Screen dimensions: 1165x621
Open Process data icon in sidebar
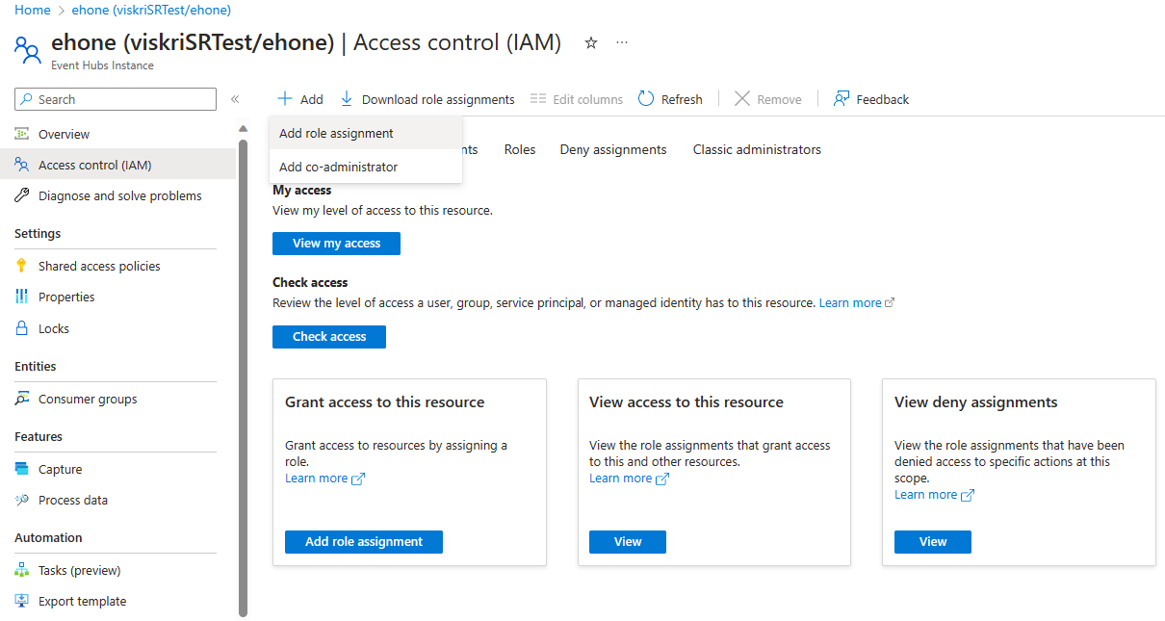[x=22, y=500]
